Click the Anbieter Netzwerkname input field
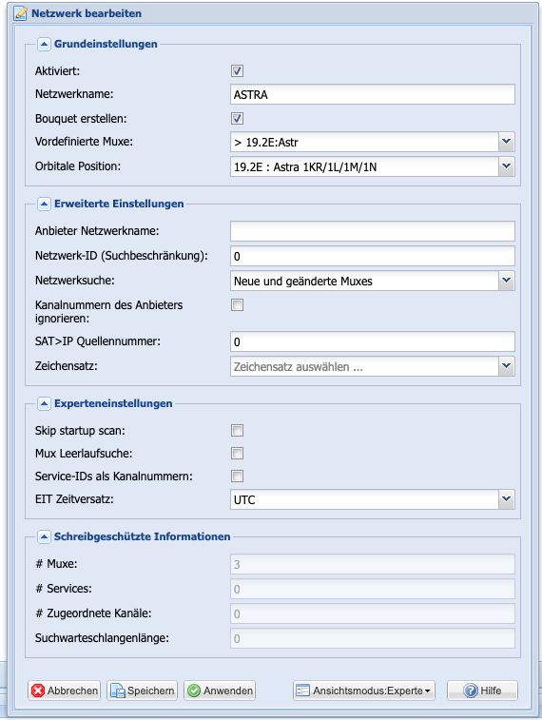The height and width of the screenshot is (720, 542). [373, 231]
